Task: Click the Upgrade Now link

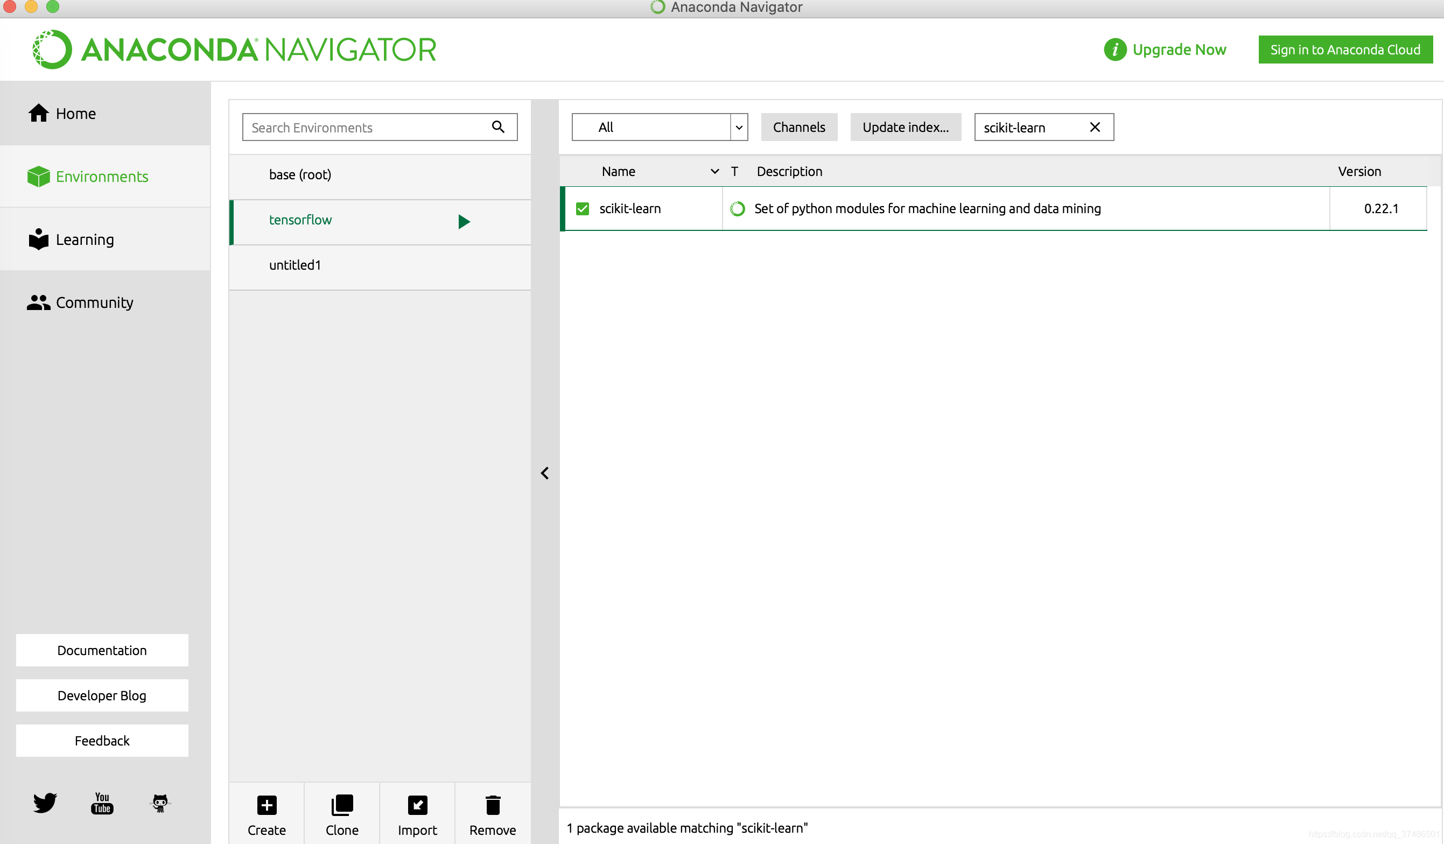Action: click(x=1179, y=50)
